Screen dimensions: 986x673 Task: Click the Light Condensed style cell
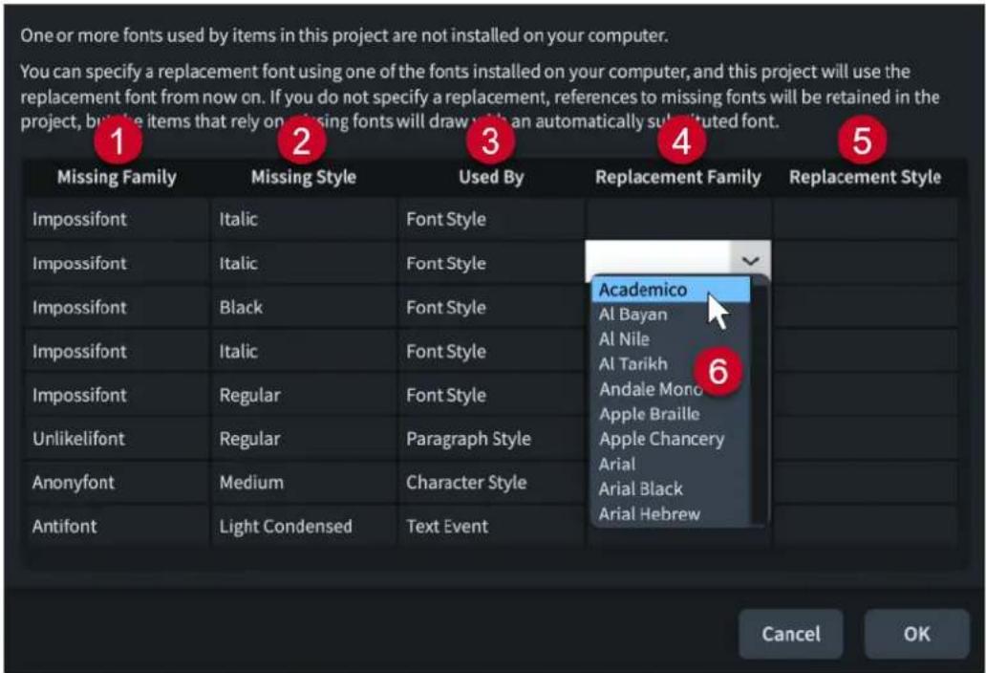(x=305, y=527)
